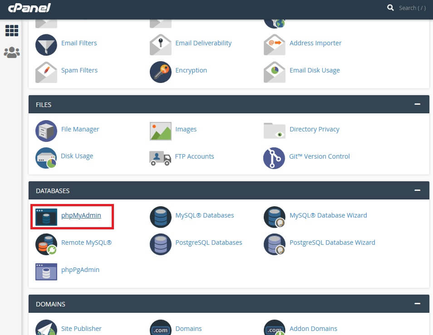Screen dimensions: 433x335
Task: Click the Encryption key icon
Action: point(160,72)
